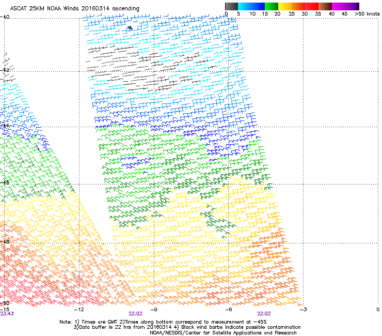The image size is (382, 336).
Task: Pick the red 30-35 knots color bar segment
Action: pyautogui.click(x=312, y=6)
